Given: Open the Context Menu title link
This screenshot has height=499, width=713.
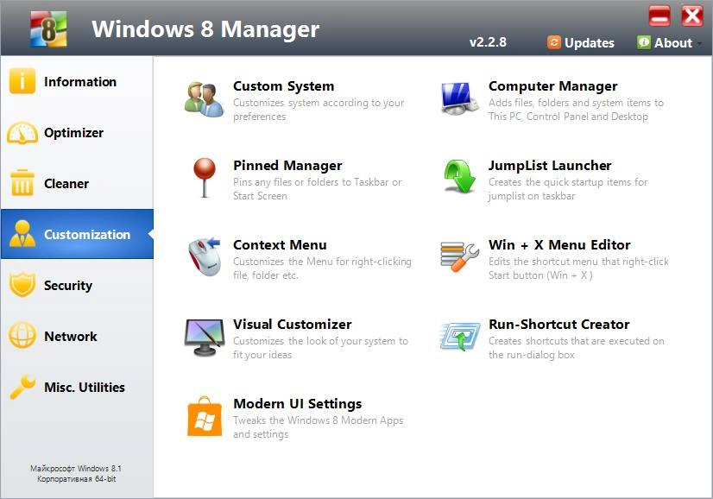Looking at the screenshot, I should pyautogui.click(x=280, y=244).
